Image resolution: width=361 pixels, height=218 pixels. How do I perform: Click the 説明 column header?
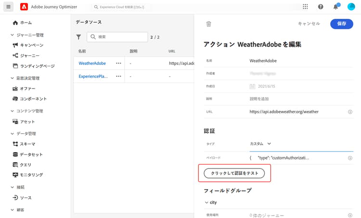point(133,51)
